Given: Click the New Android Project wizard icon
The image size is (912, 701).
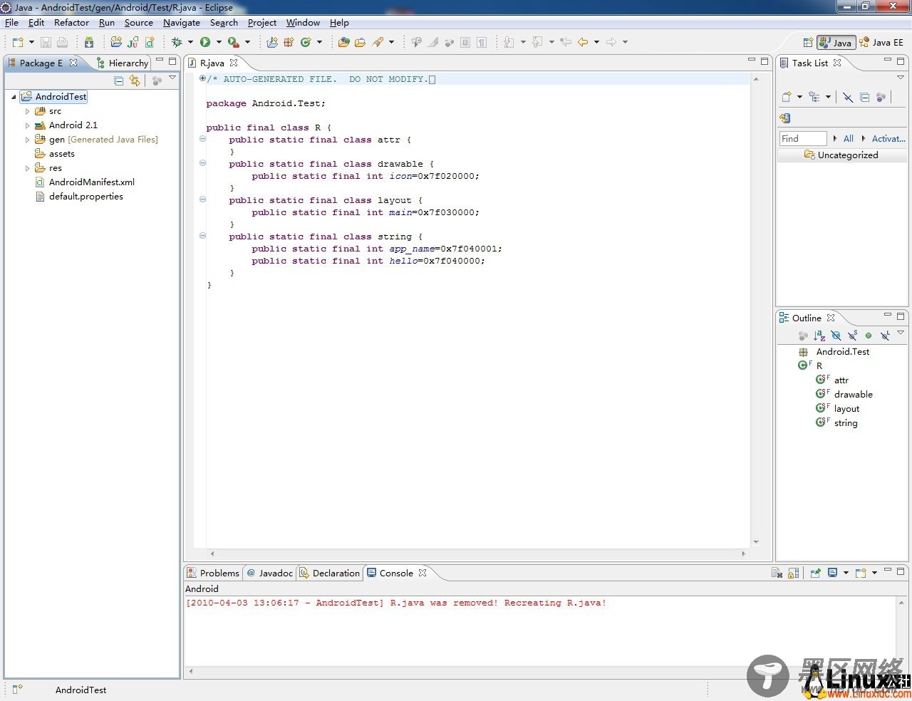Looking at the screenshot, I should pyautogui.click(x=116, y=42).
